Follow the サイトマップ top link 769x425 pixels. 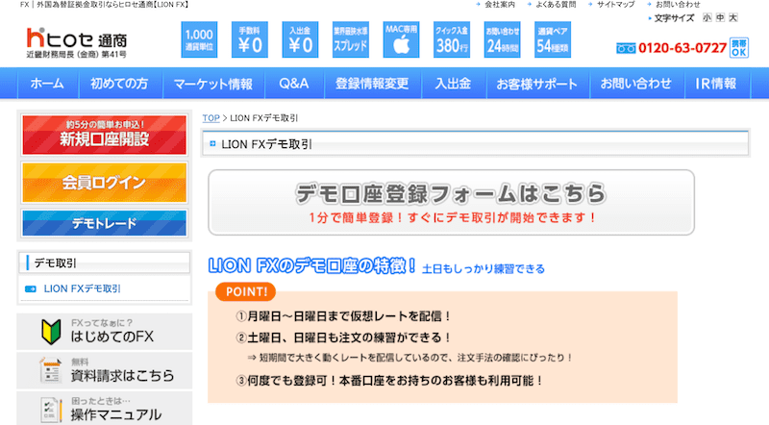(x=615, y=5)
